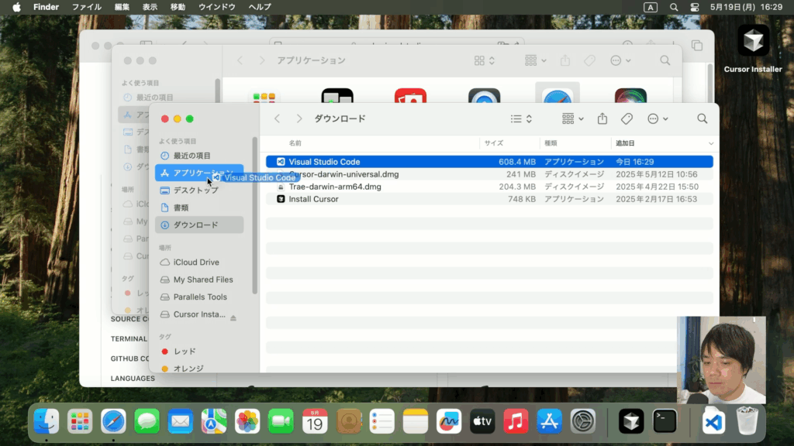Select the Install Cursor file row

(x=313, y=199)
